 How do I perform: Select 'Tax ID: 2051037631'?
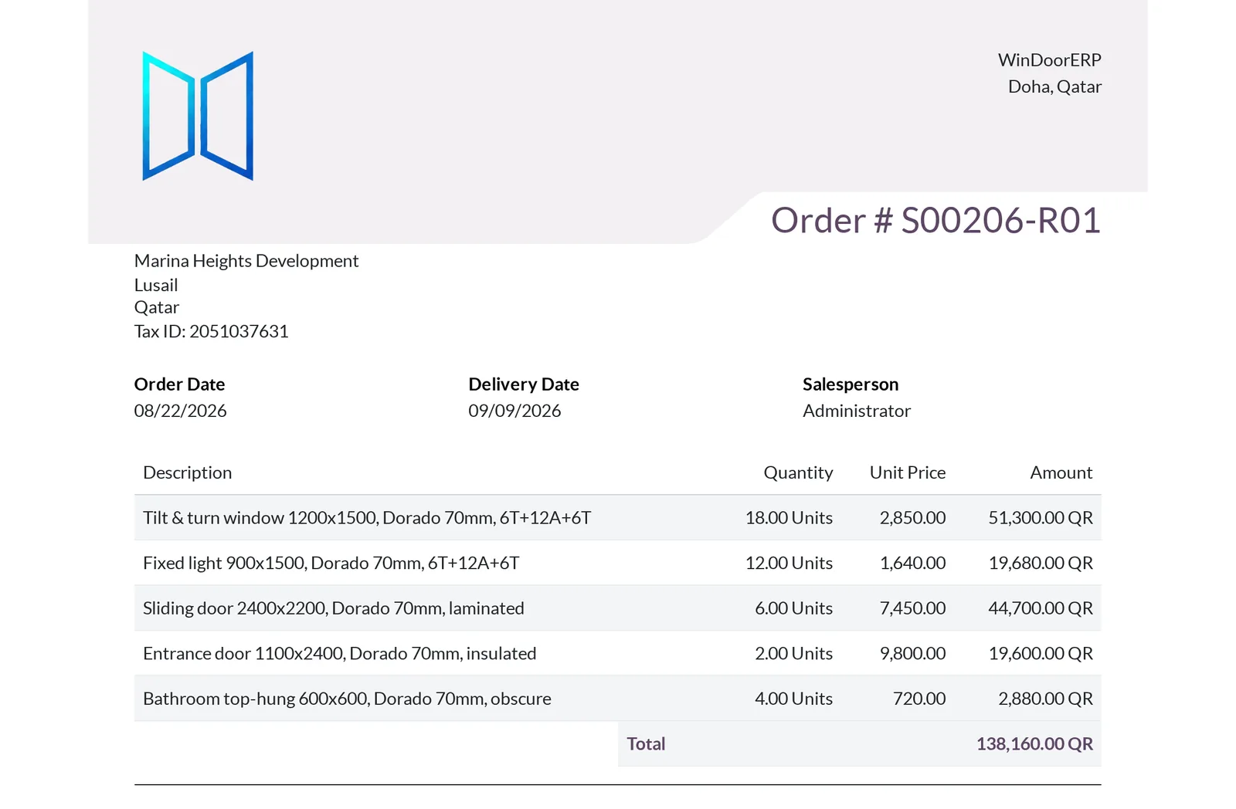point(212,331)
